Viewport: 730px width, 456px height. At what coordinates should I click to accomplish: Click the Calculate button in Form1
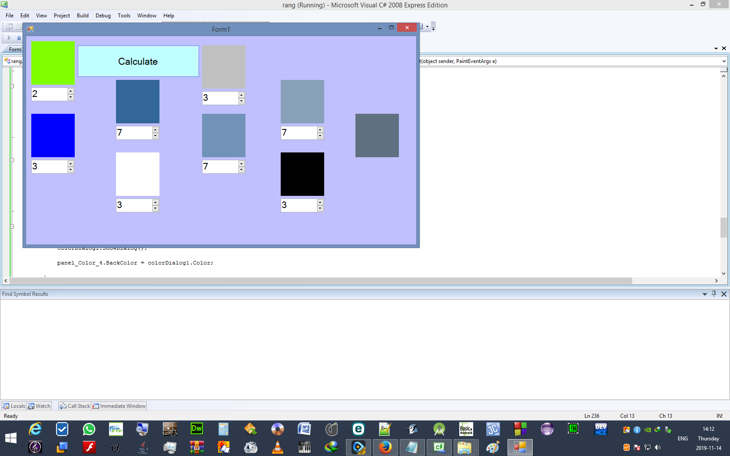pos(138,61)
